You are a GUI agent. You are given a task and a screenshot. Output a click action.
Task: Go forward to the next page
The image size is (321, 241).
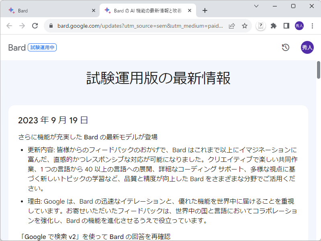(22, 26)
